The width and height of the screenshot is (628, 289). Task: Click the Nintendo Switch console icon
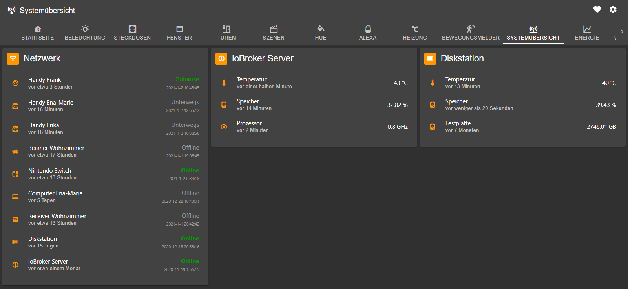(x=15, y=174)
